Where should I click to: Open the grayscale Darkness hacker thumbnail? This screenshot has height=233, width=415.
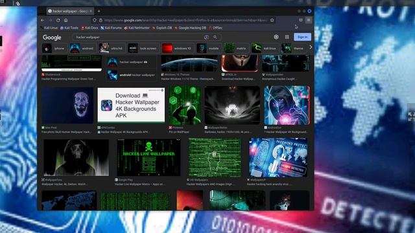pos(232,105)
